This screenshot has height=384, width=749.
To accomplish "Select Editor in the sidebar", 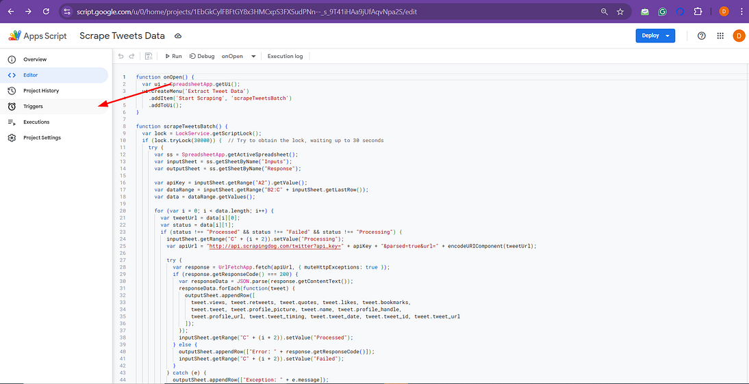I will tap(55, 75).
